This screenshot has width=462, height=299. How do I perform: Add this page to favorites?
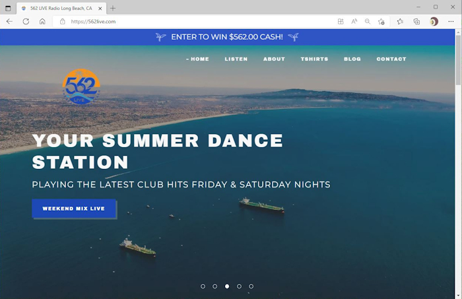click(x=381, y=22)
